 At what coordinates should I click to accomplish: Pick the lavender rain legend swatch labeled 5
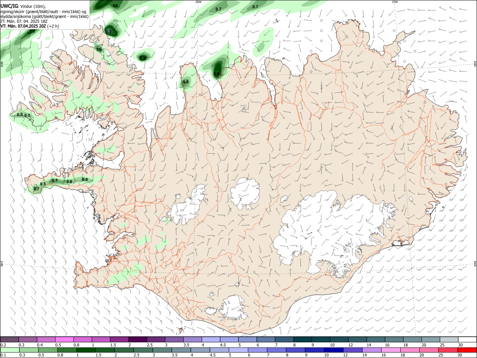pyautogui.click(x=238, y=350)
